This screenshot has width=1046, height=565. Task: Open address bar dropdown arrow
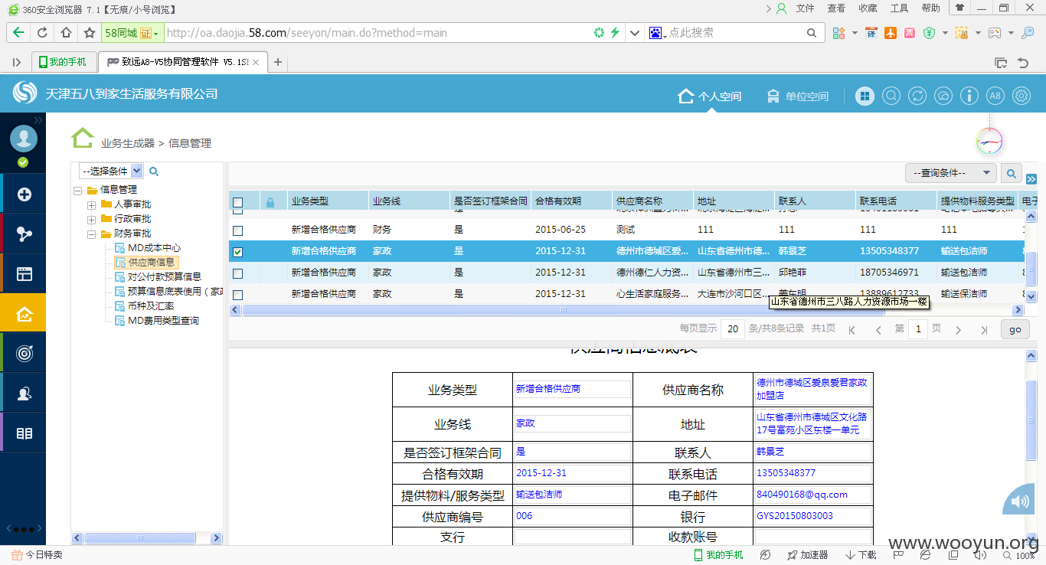[x=634, y=33]
